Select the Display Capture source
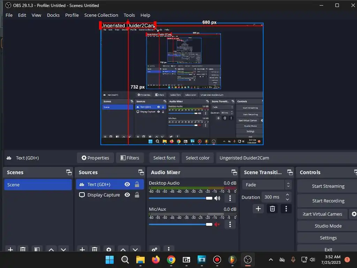Viewport: 357px width, 268px height. pyautogui.click(x=110, y=195)
